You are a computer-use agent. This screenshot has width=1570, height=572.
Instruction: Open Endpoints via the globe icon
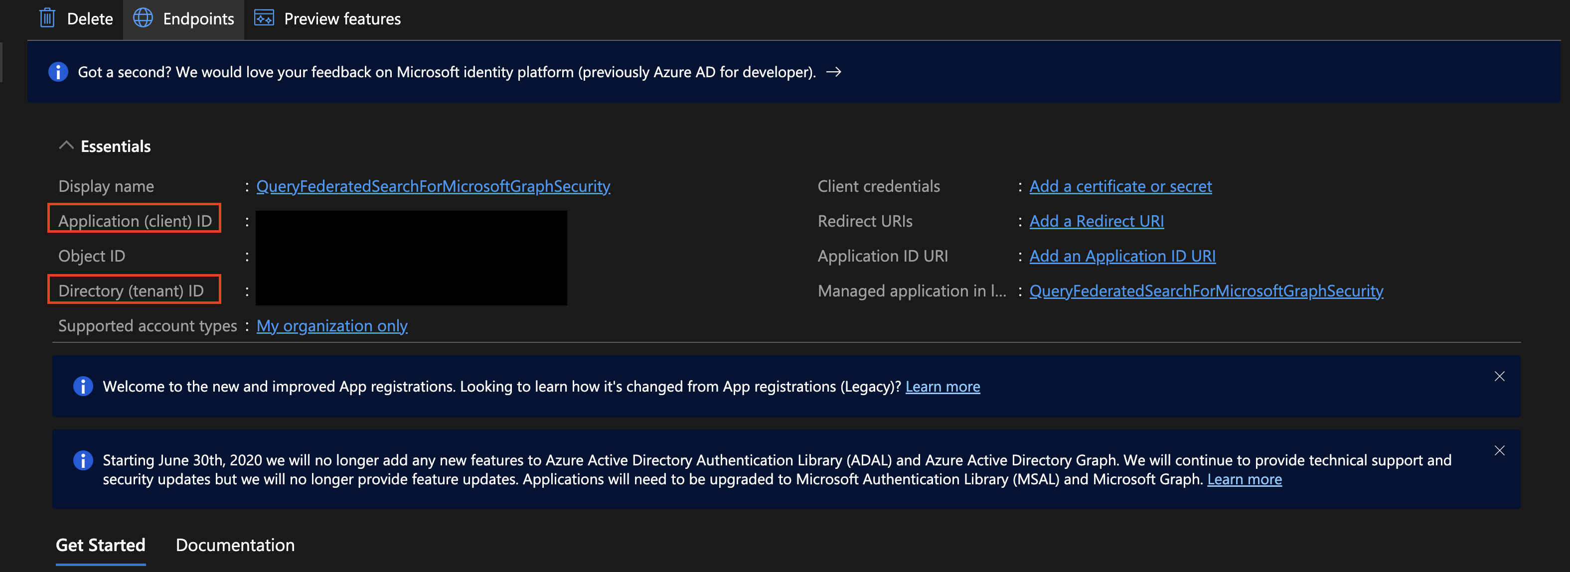point(143,18)
